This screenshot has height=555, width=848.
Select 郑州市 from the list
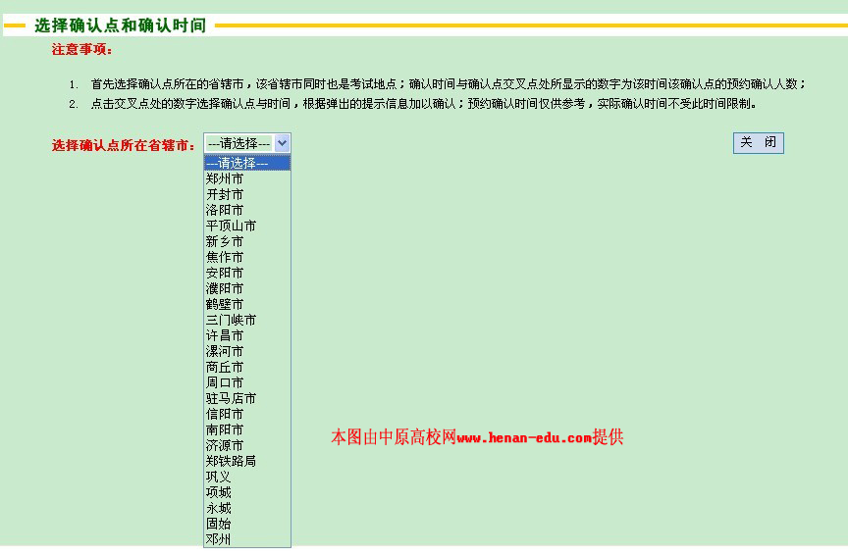tap(225, 179)
